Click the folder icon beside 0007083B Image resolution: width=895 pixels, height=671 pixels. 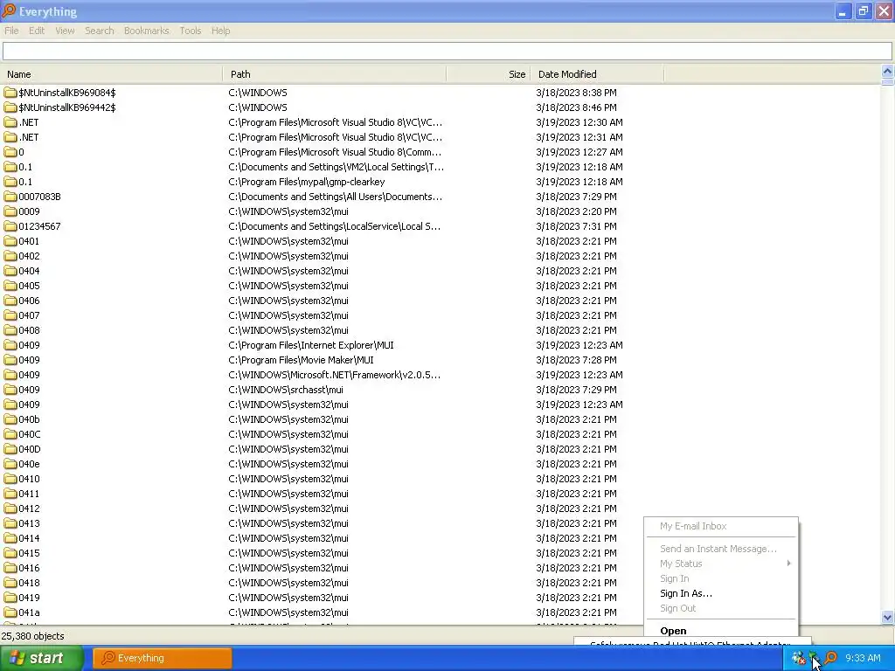pyautogui.click(x=10, y=197)
